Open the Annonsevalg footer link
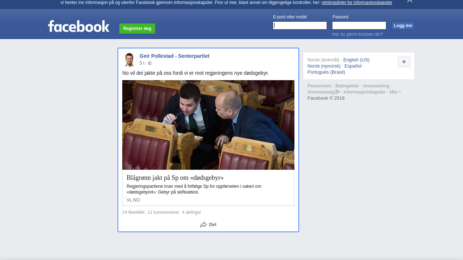463x260 pixels. pos(321,92)
